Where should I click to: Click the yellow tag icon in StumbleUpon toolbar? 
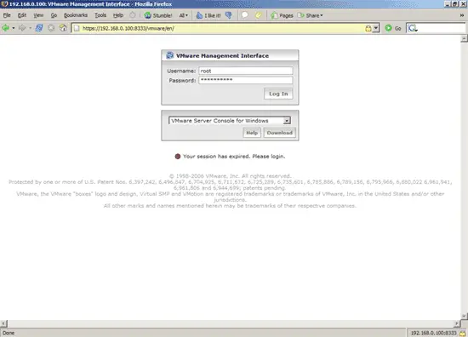(x=259, y=15)
